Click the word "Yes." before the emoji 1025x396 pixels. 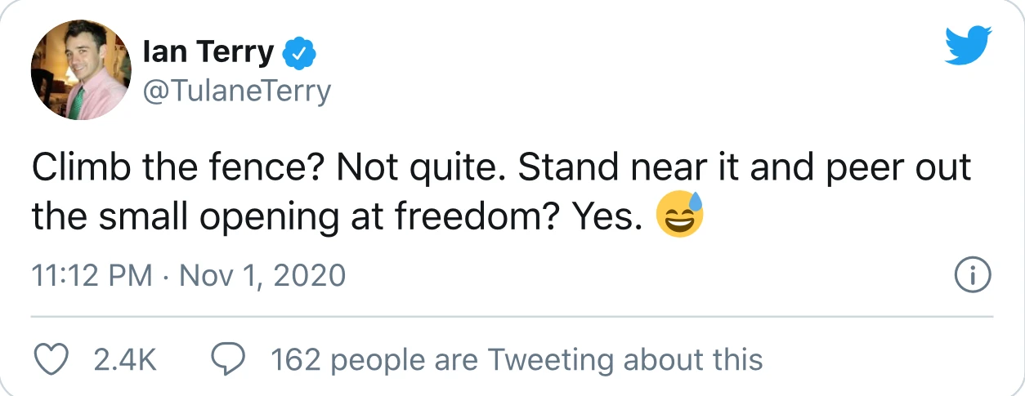tap(606, 216)
